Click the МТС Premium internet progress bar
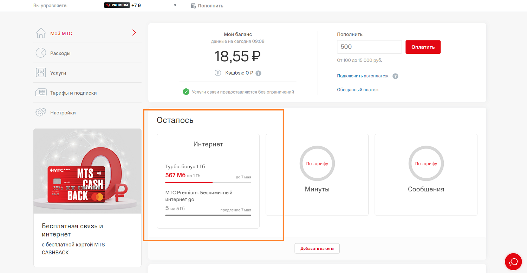The height and width of the screenshot is (273, 527). pos(208,215)
